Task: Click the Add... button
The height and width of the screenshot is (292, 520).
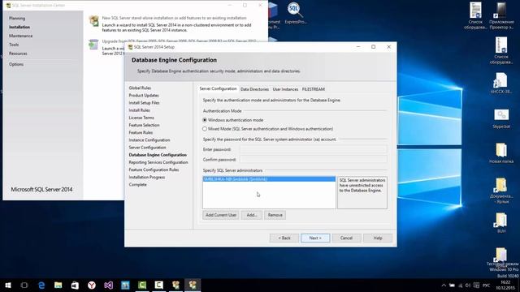Action: 252,215
